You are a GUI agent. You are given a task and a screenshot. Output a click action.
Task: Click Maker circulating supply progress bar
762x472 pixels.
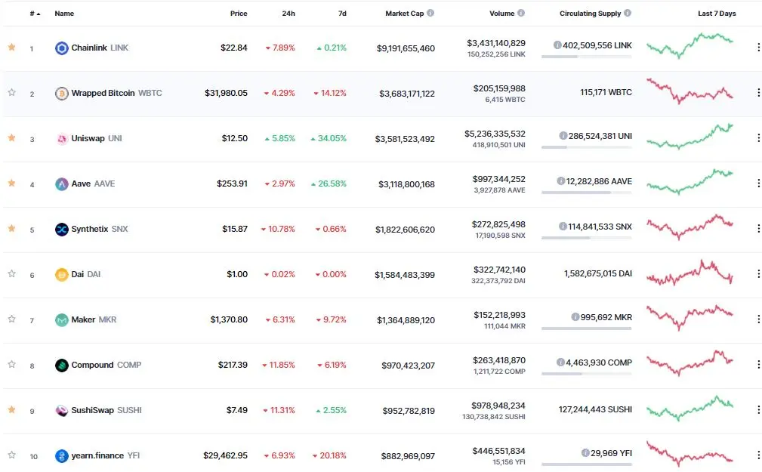point(587,329)
